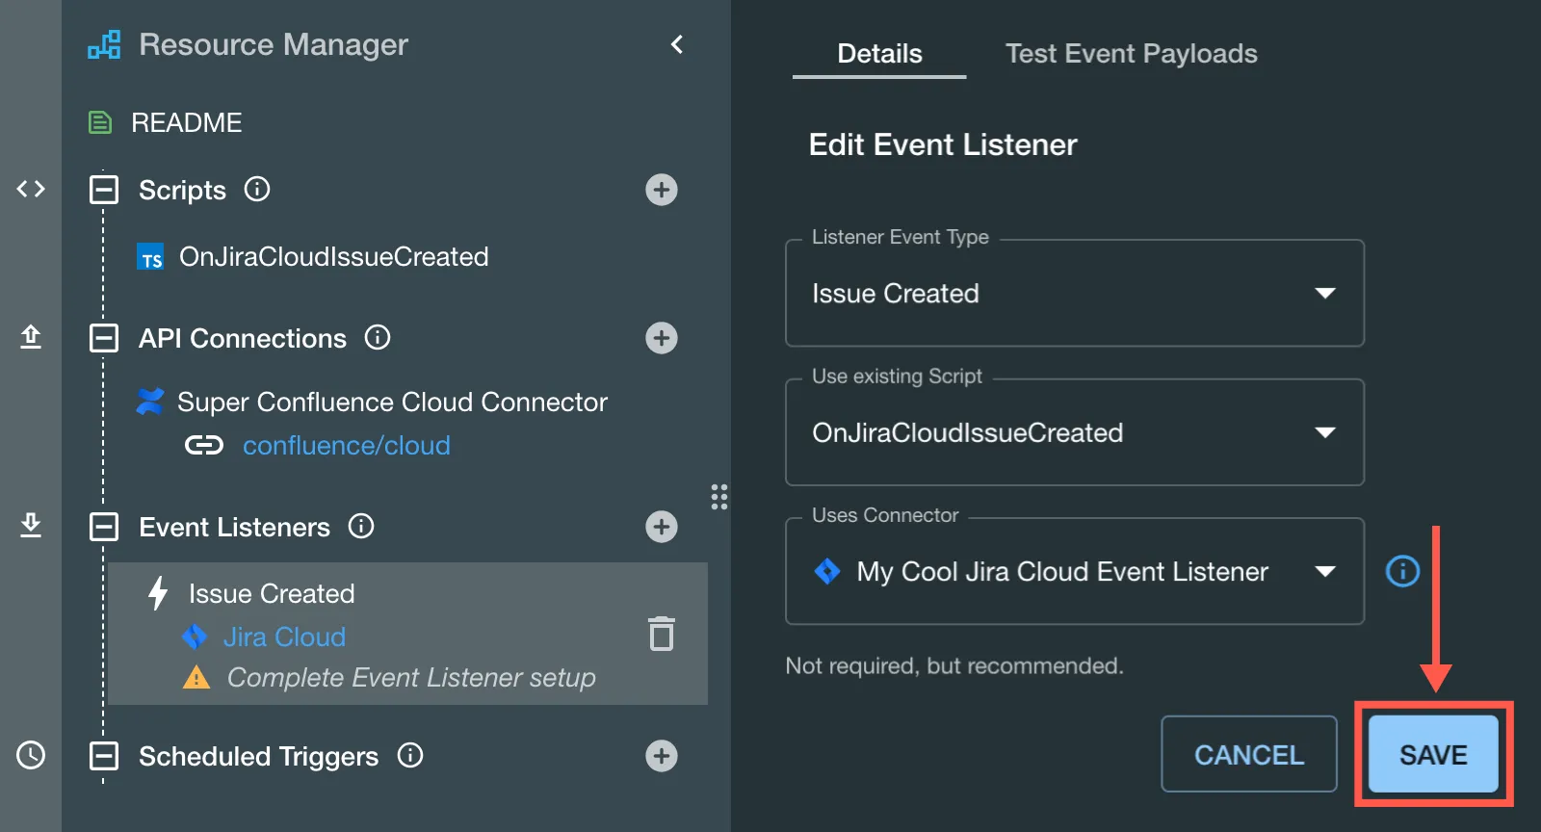Save the event listener
Viewport: 1541px width, 832px height.
coord(1433,754)
